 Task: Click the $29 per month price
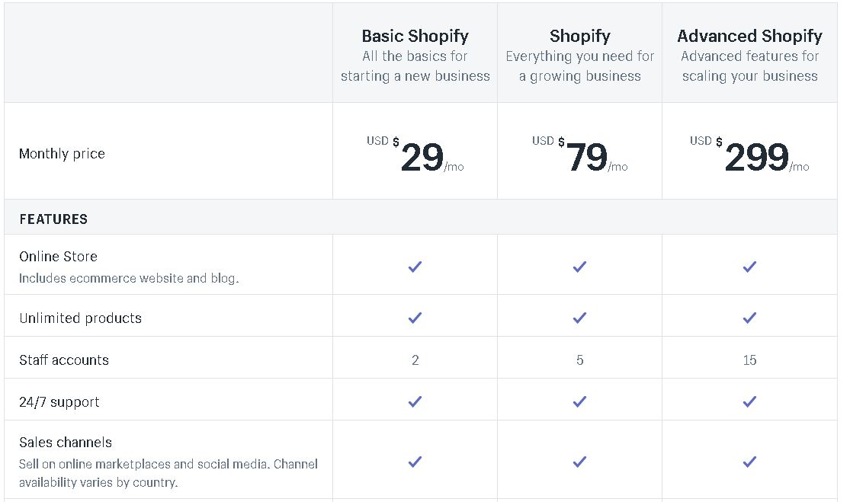click(415, 155)
